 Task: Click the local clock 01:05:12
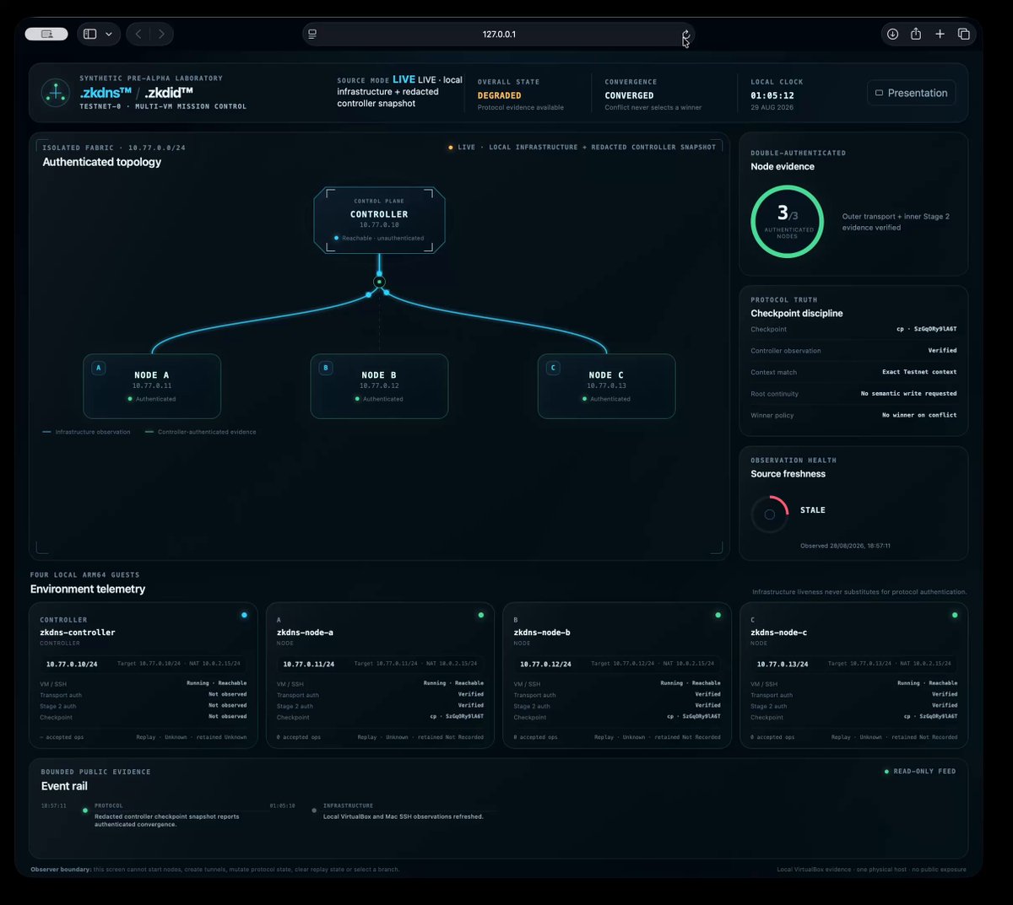point(772,95)
